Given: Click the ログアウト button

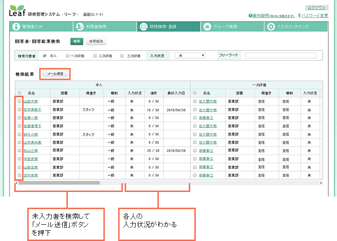Looking at the screenshot, I should [317, 8].
